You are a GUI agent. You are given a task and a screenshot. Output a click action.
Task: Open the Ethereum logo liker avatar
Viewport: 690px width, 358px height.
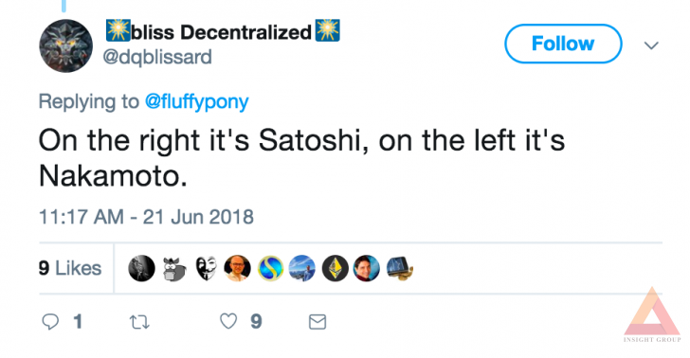(x=335, y=268)
